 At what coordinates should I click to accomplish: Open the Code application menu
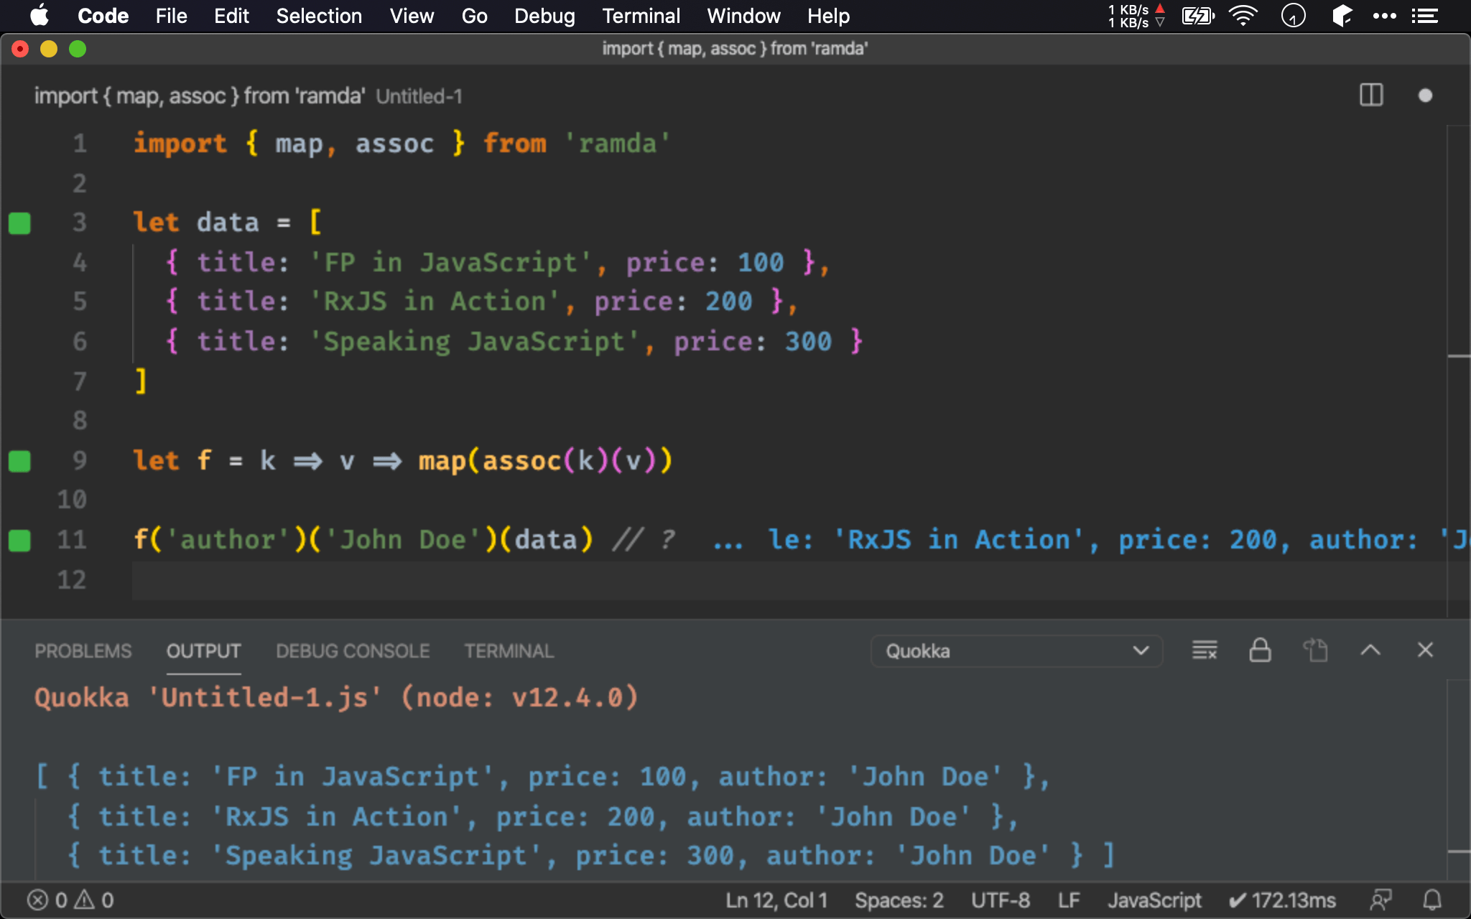point(103,16)
